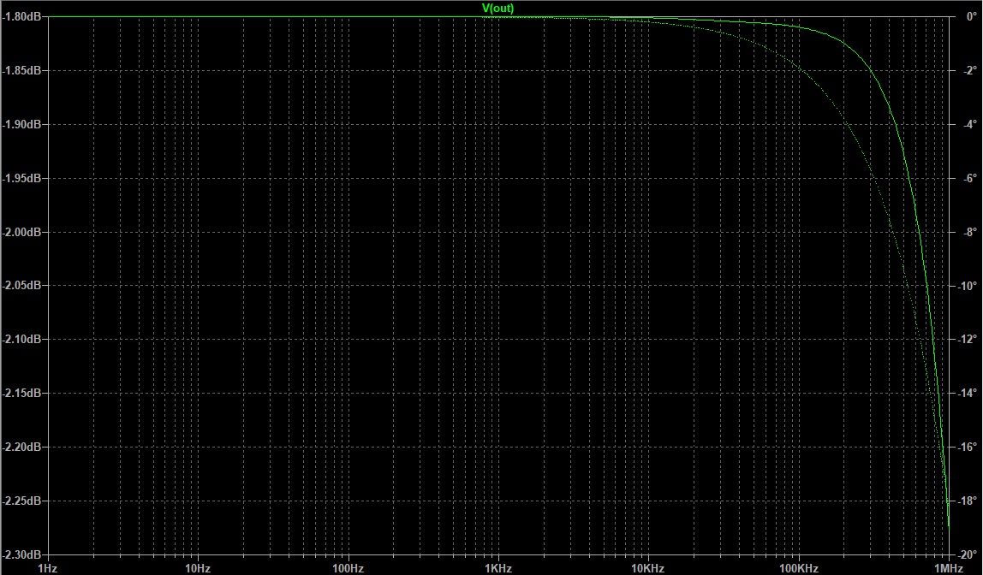Click the 0° phase axis label

click(965, 17)
